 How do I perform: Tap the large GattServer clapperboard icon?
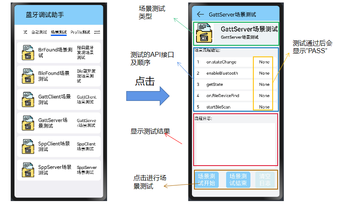click(x=204, y=33)
